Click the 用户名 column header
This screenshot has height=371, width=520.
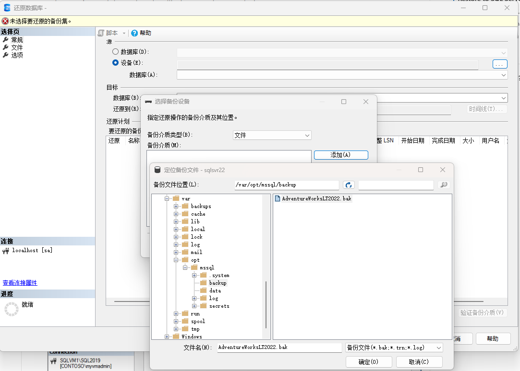(491, 140)
